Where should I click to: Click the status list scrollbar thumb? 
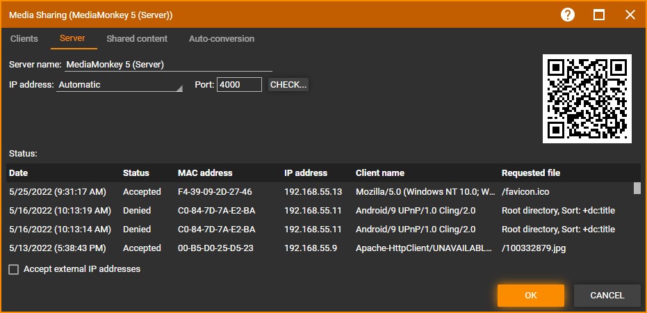pyautogui.click(x=637, y=188)
